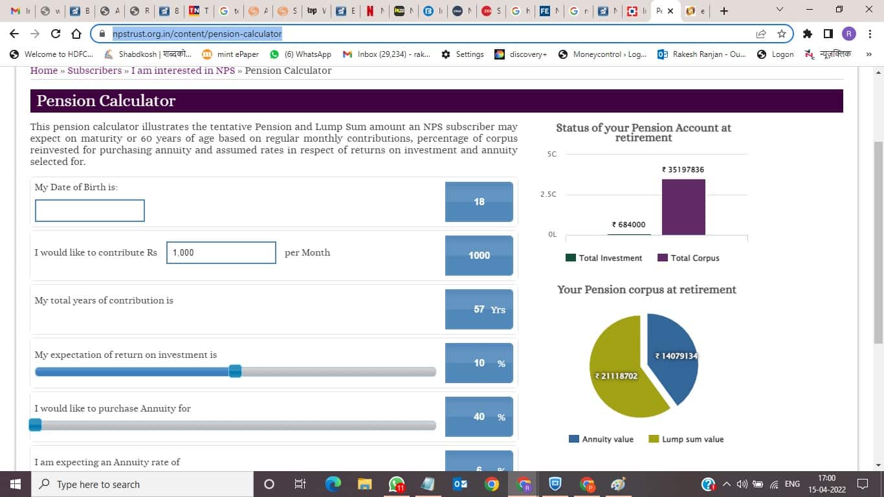The height and width of the screenshot is (497, 884).
Task: Toggle Total Corpus legend series
Action: tap(688, 258)
